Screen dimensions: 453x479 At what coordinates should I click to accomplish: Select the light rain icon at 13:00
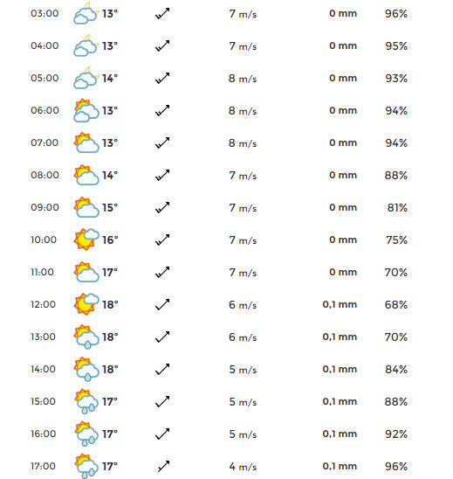tap(86, 337)
